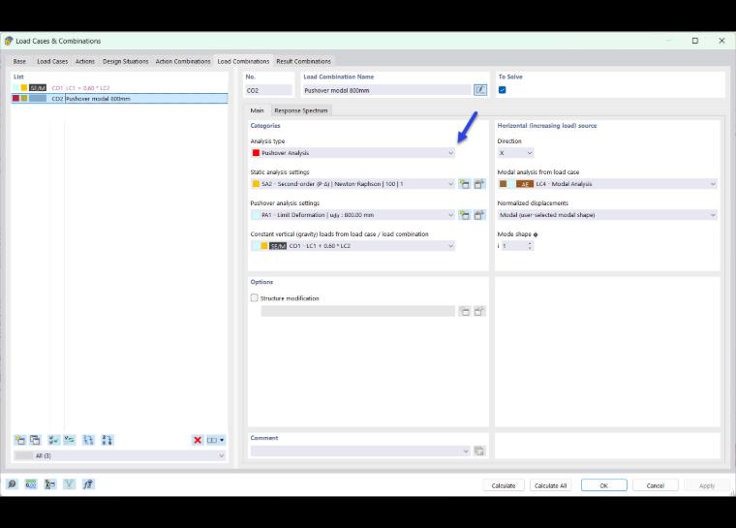Click the Apply button

pos(707,485)
